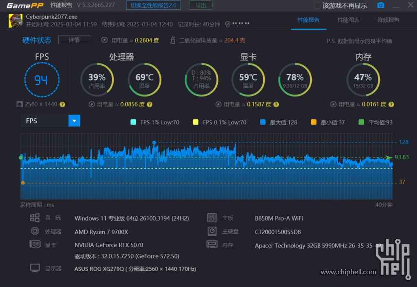Viewport: 417px width, 287px height.
Task: Switch to the 降频报告 tab
Action: [x=388, y=20]
